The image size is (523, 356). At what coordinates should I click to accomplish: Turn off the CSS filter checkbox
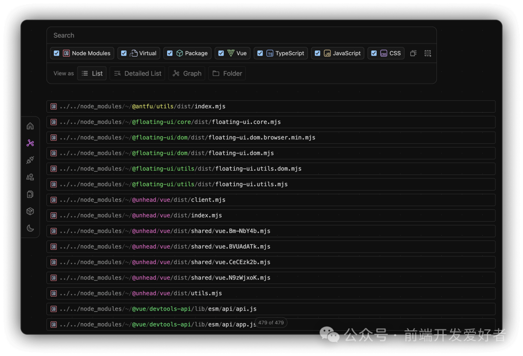pyautogui.click(x=374, y=53)
